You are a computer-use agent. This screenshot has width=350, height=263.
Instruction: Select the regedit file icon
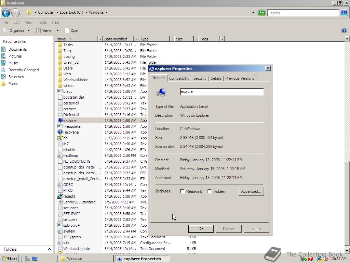pos(60,196)
